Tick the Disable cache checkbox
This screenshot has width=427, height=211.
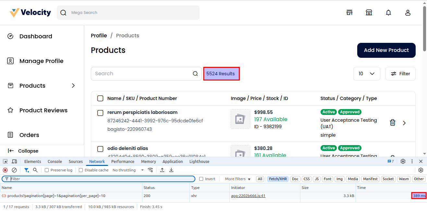point(81,170)
